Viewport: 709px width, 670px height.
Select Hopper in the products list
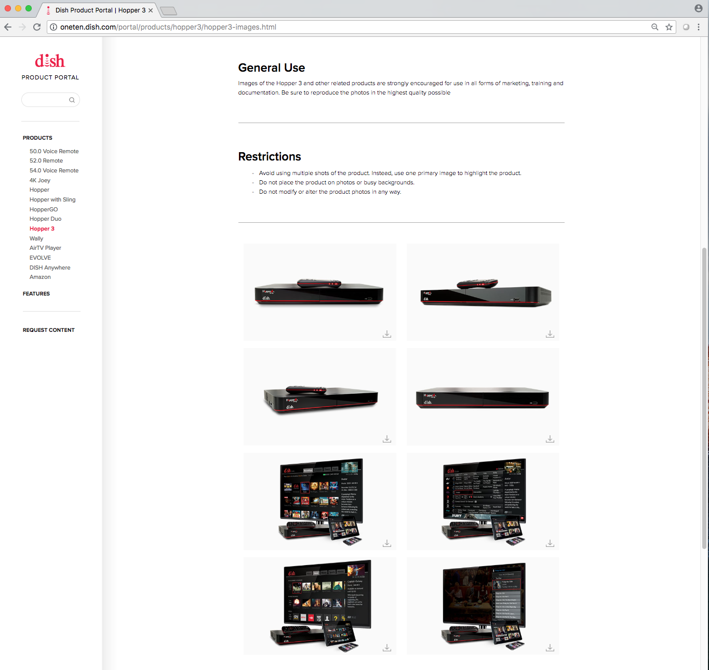pos(39,190)
